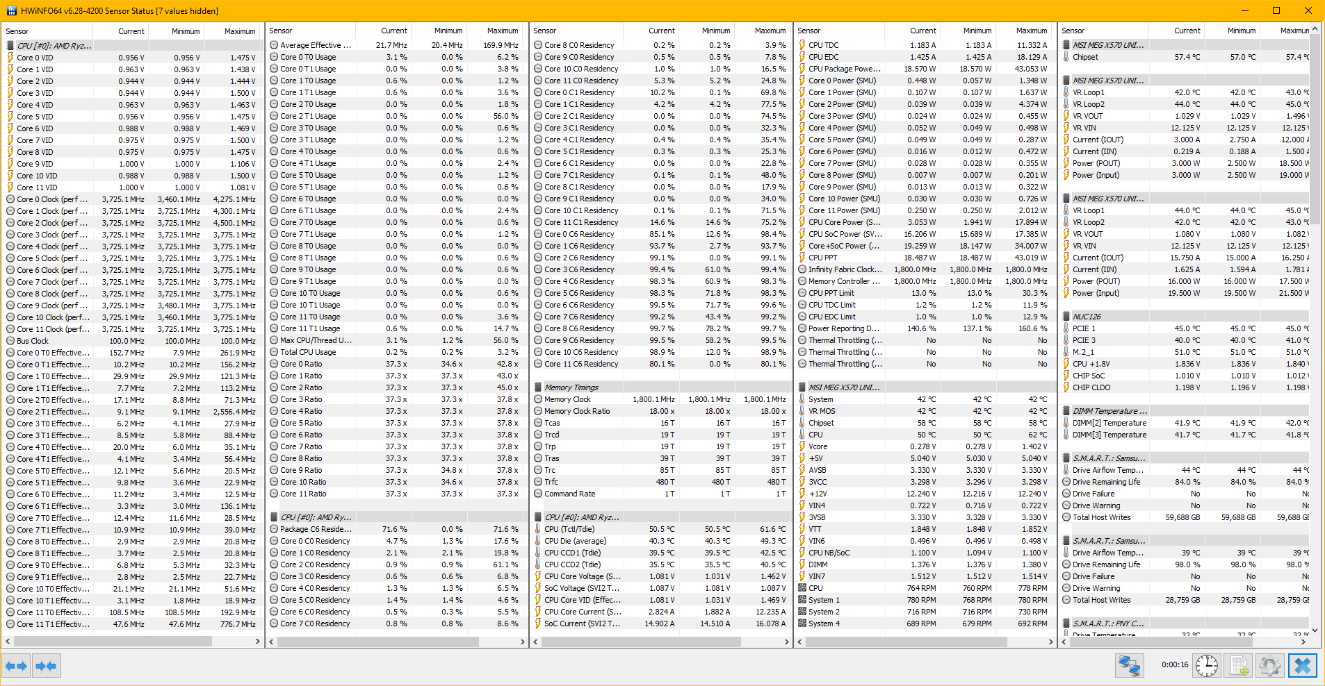Click the icon beside Infinity Fabric Clock

pyautogui.click(x=802, y=269)
